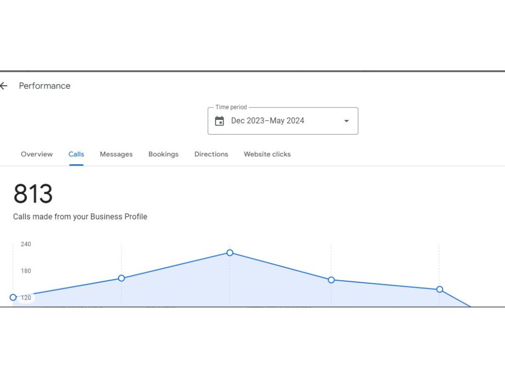Select the Calls tab
The width and height of the screenshot is (505, 378).
(76, 154)
